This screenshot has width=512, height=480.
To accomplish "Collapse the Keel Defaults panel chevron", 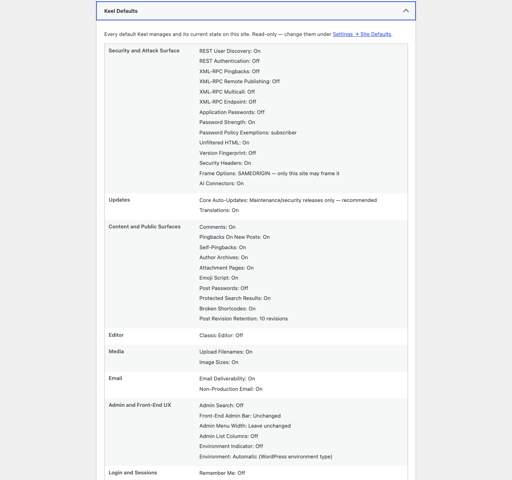I will tap(406, 11).
